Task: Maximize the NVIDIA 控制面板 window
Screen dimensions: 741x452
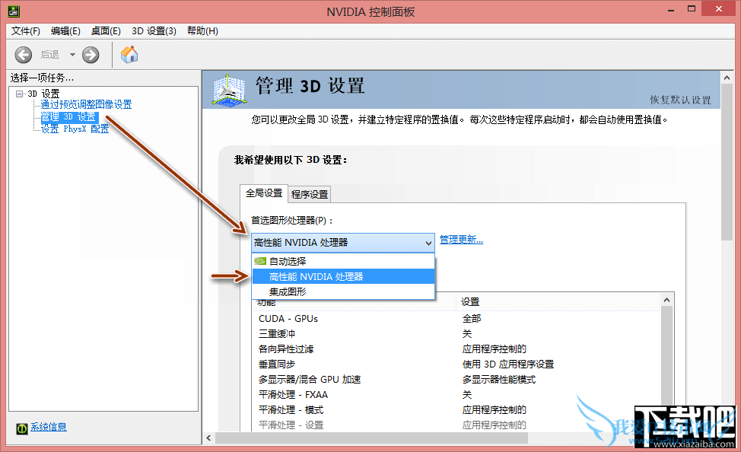Action: pos(692,9)
